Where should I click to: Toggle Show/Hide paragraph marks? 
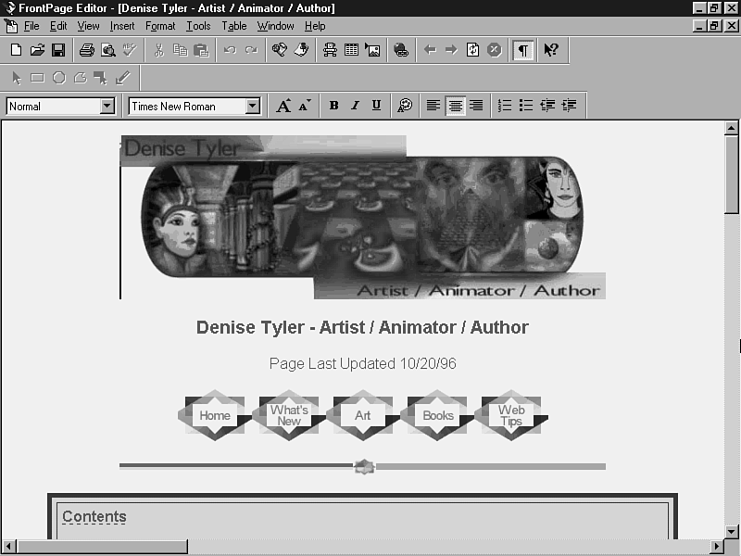coord(523,50)
